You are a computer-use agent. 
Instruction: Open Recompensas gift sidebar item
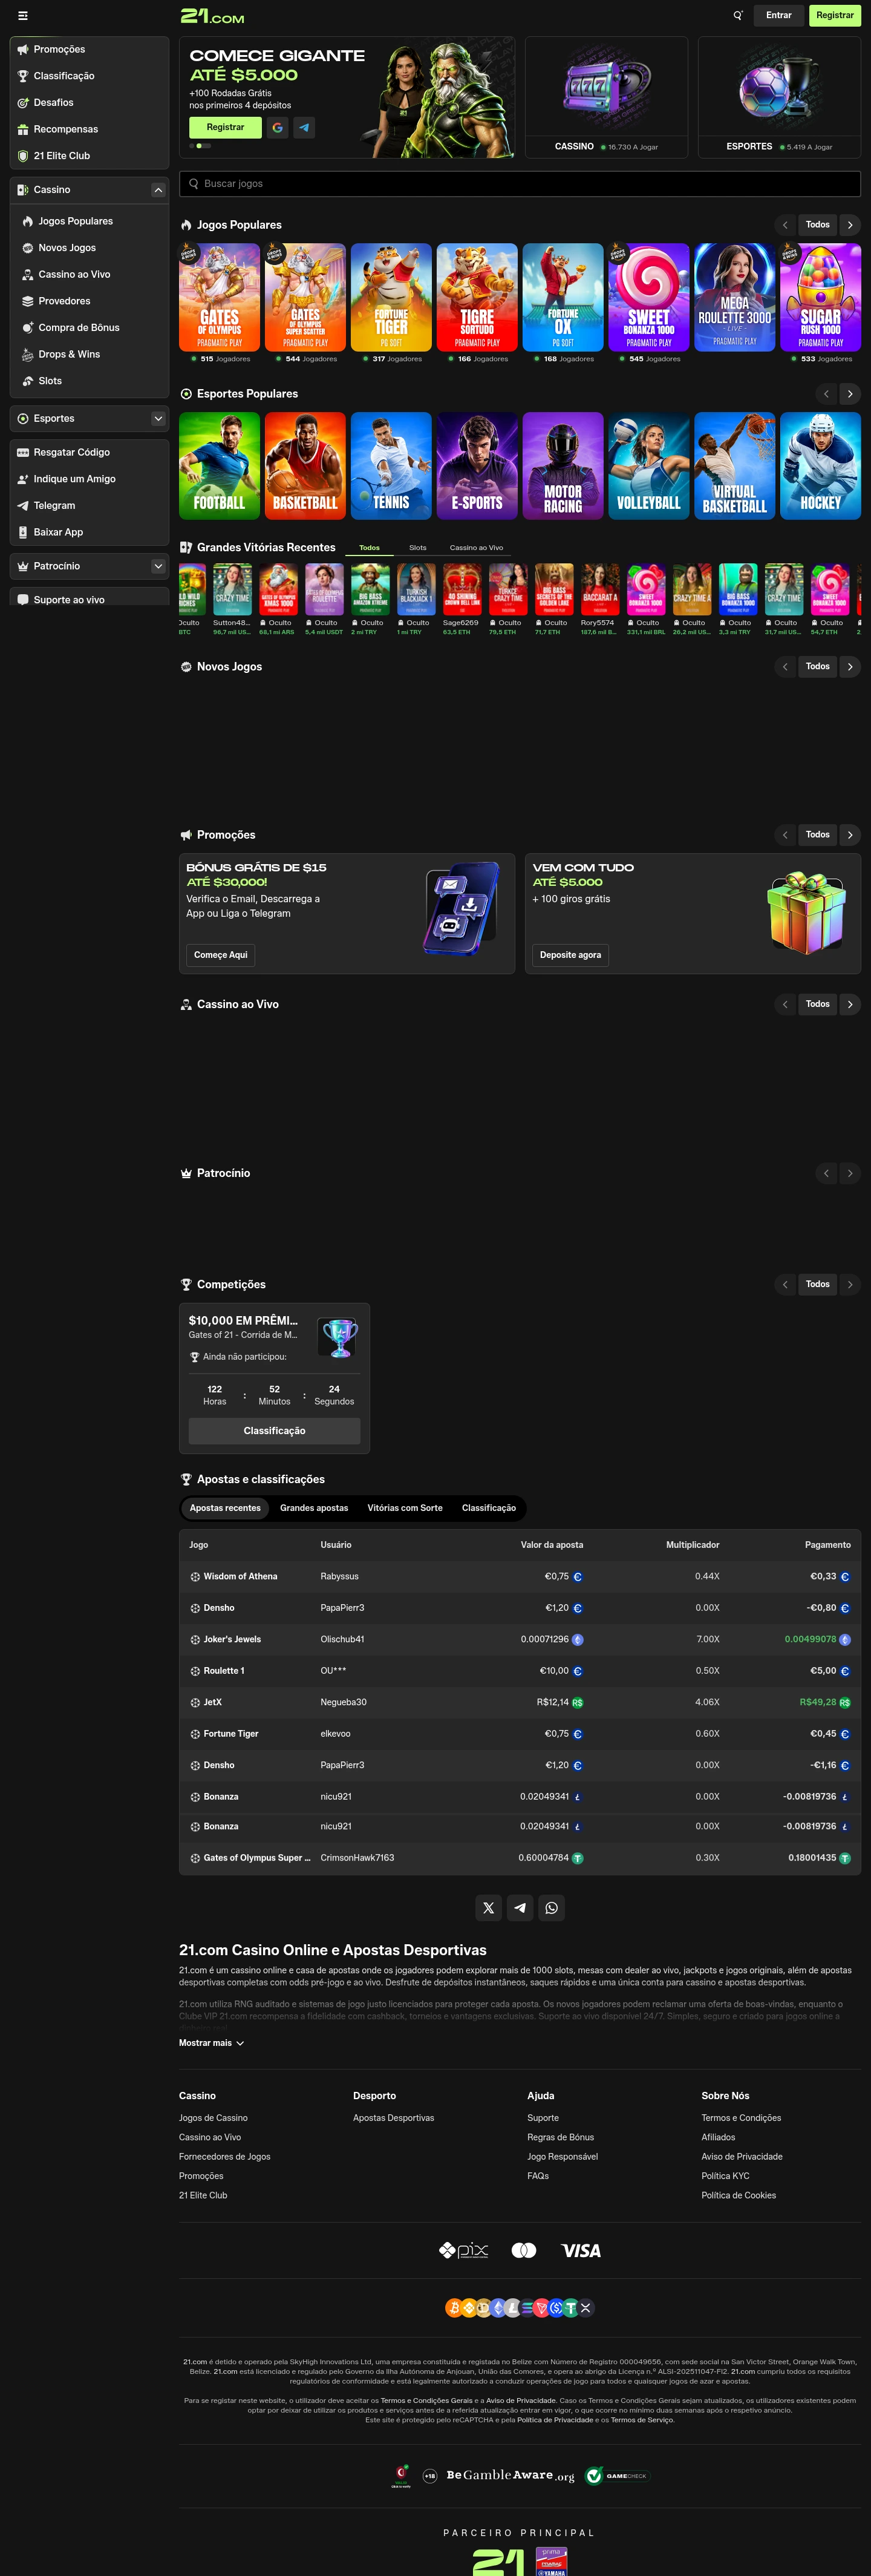89,129
